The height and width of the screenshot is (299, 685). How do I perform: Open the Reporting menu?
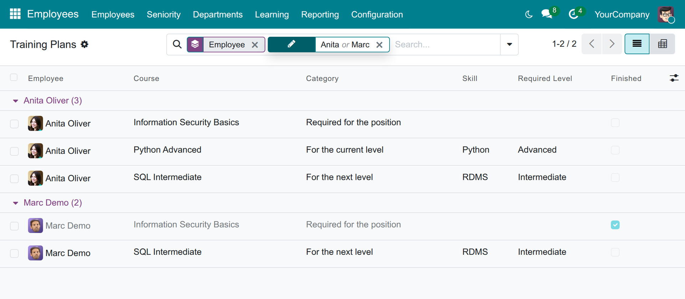[x=320, y=14]
